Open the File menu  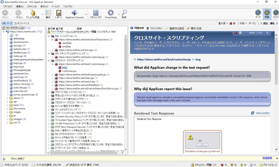click(8, 6)
